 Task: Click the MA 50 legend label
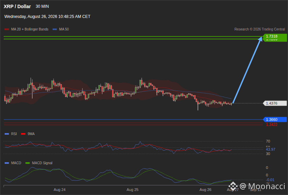point(64,29)
